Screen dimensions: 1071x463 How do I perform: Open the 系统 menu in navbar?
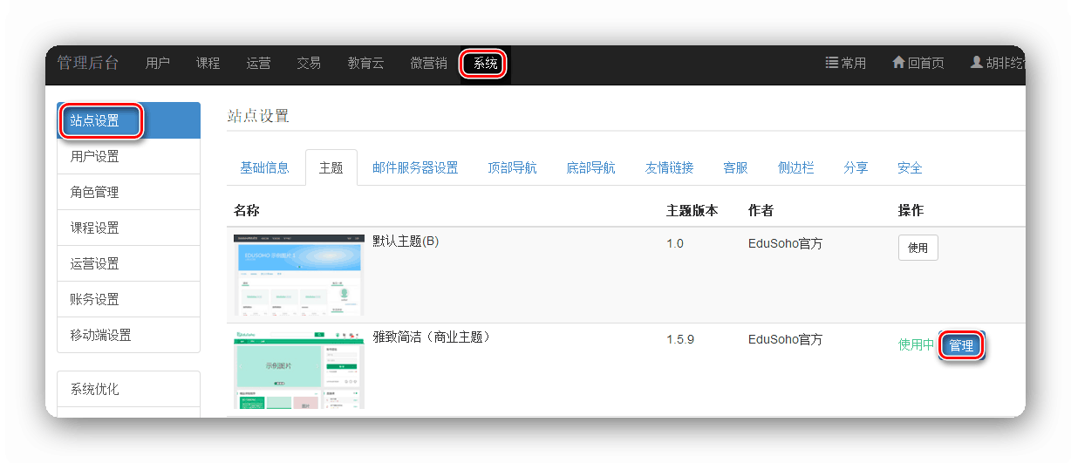coord(485,63)
